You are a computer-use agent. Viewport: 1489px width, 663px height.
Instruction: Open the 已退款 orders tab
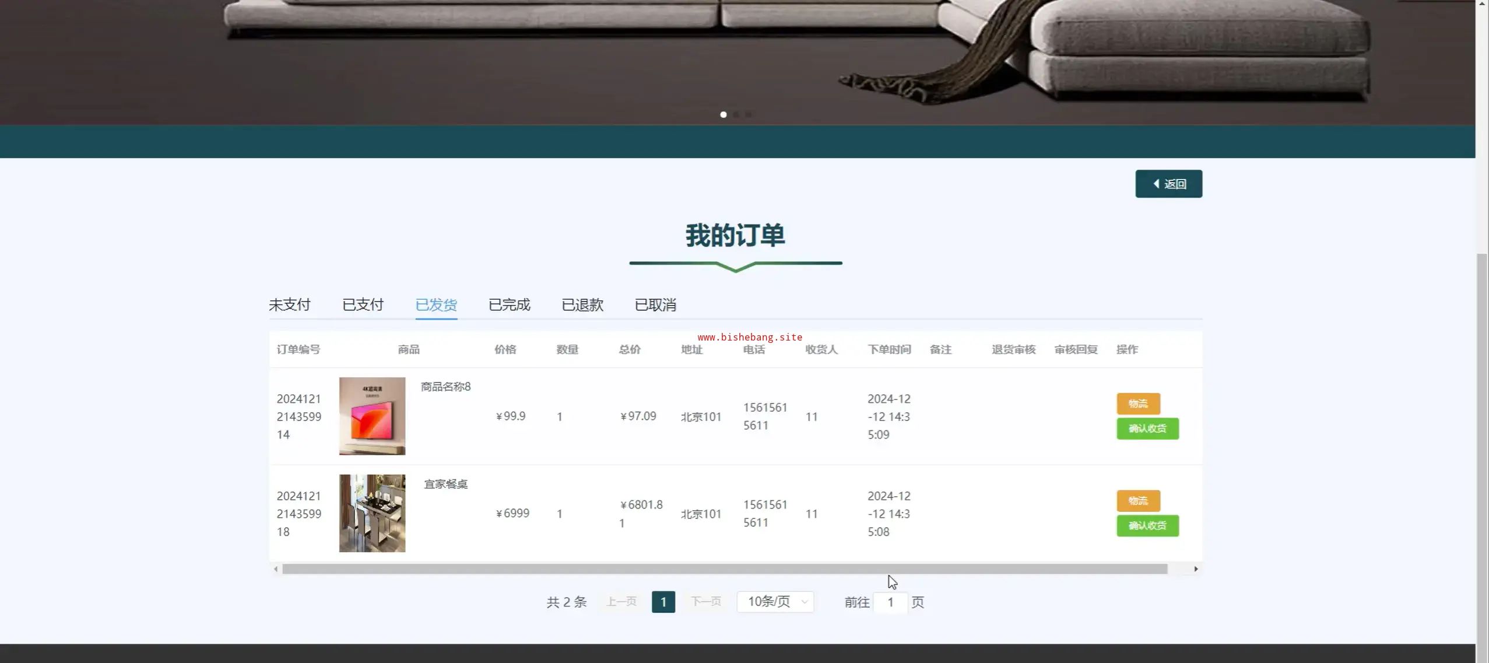point(582,304)
